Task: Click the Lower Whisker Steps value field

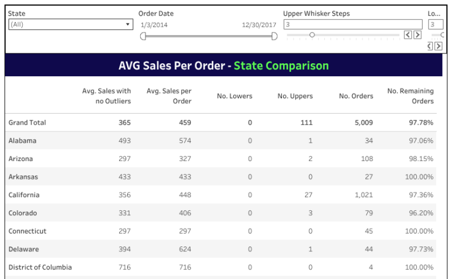Action: coord(435,25)
